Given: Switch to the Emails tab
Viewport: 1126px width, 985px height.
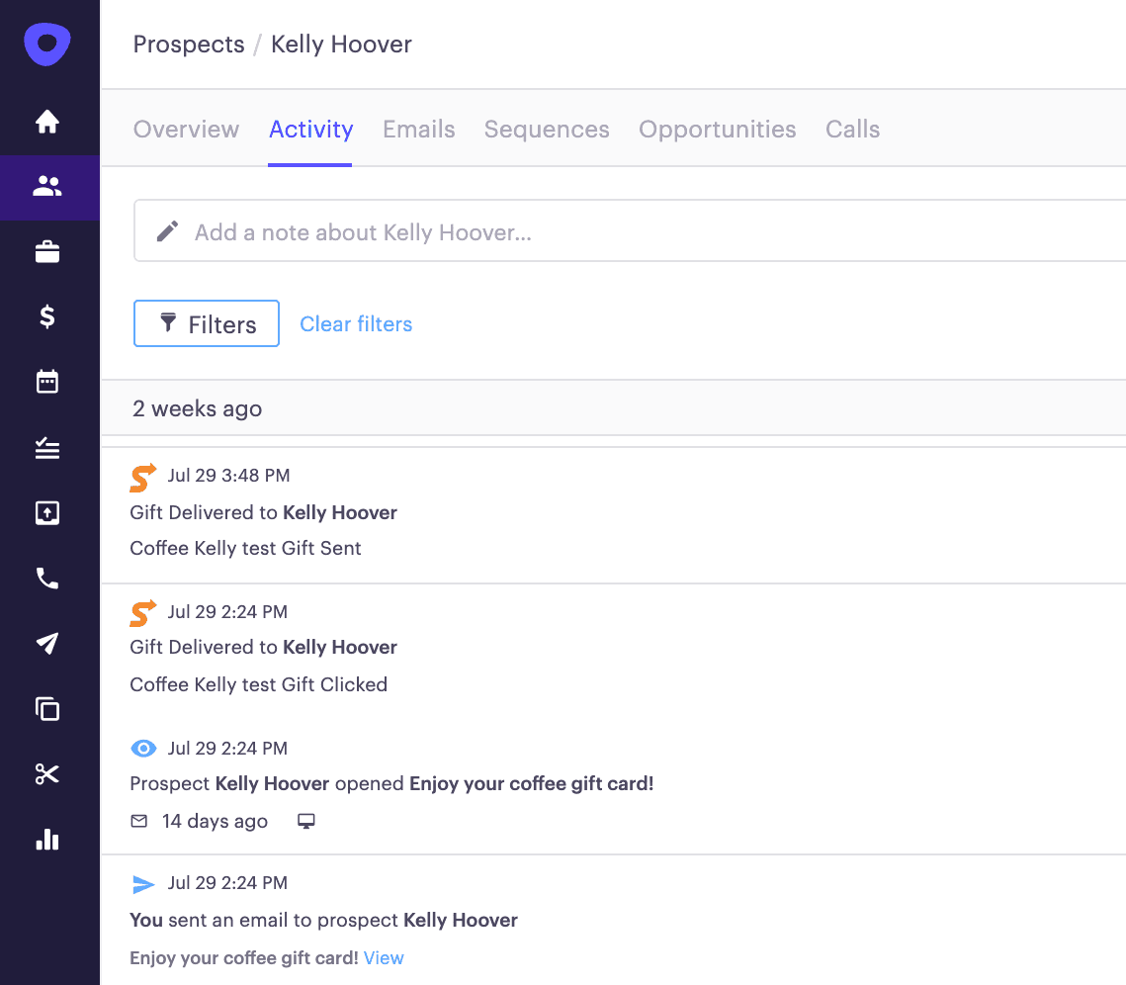Looking at the screenshot, I should pyautogui.click(x=419, y=130).
